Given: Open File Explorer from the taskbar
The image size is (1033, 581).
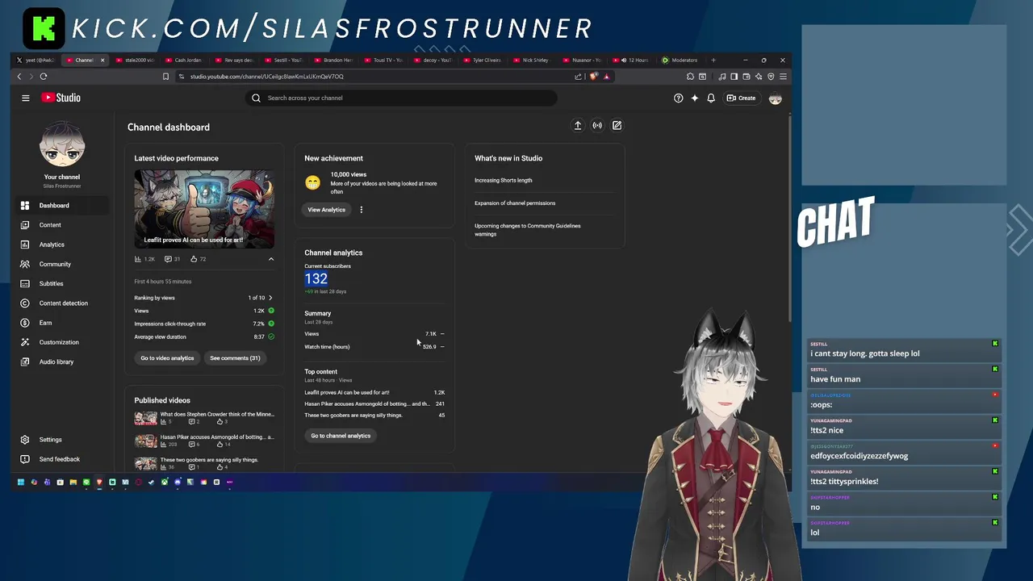Looking at the screenshot, I should click(73, 483).
